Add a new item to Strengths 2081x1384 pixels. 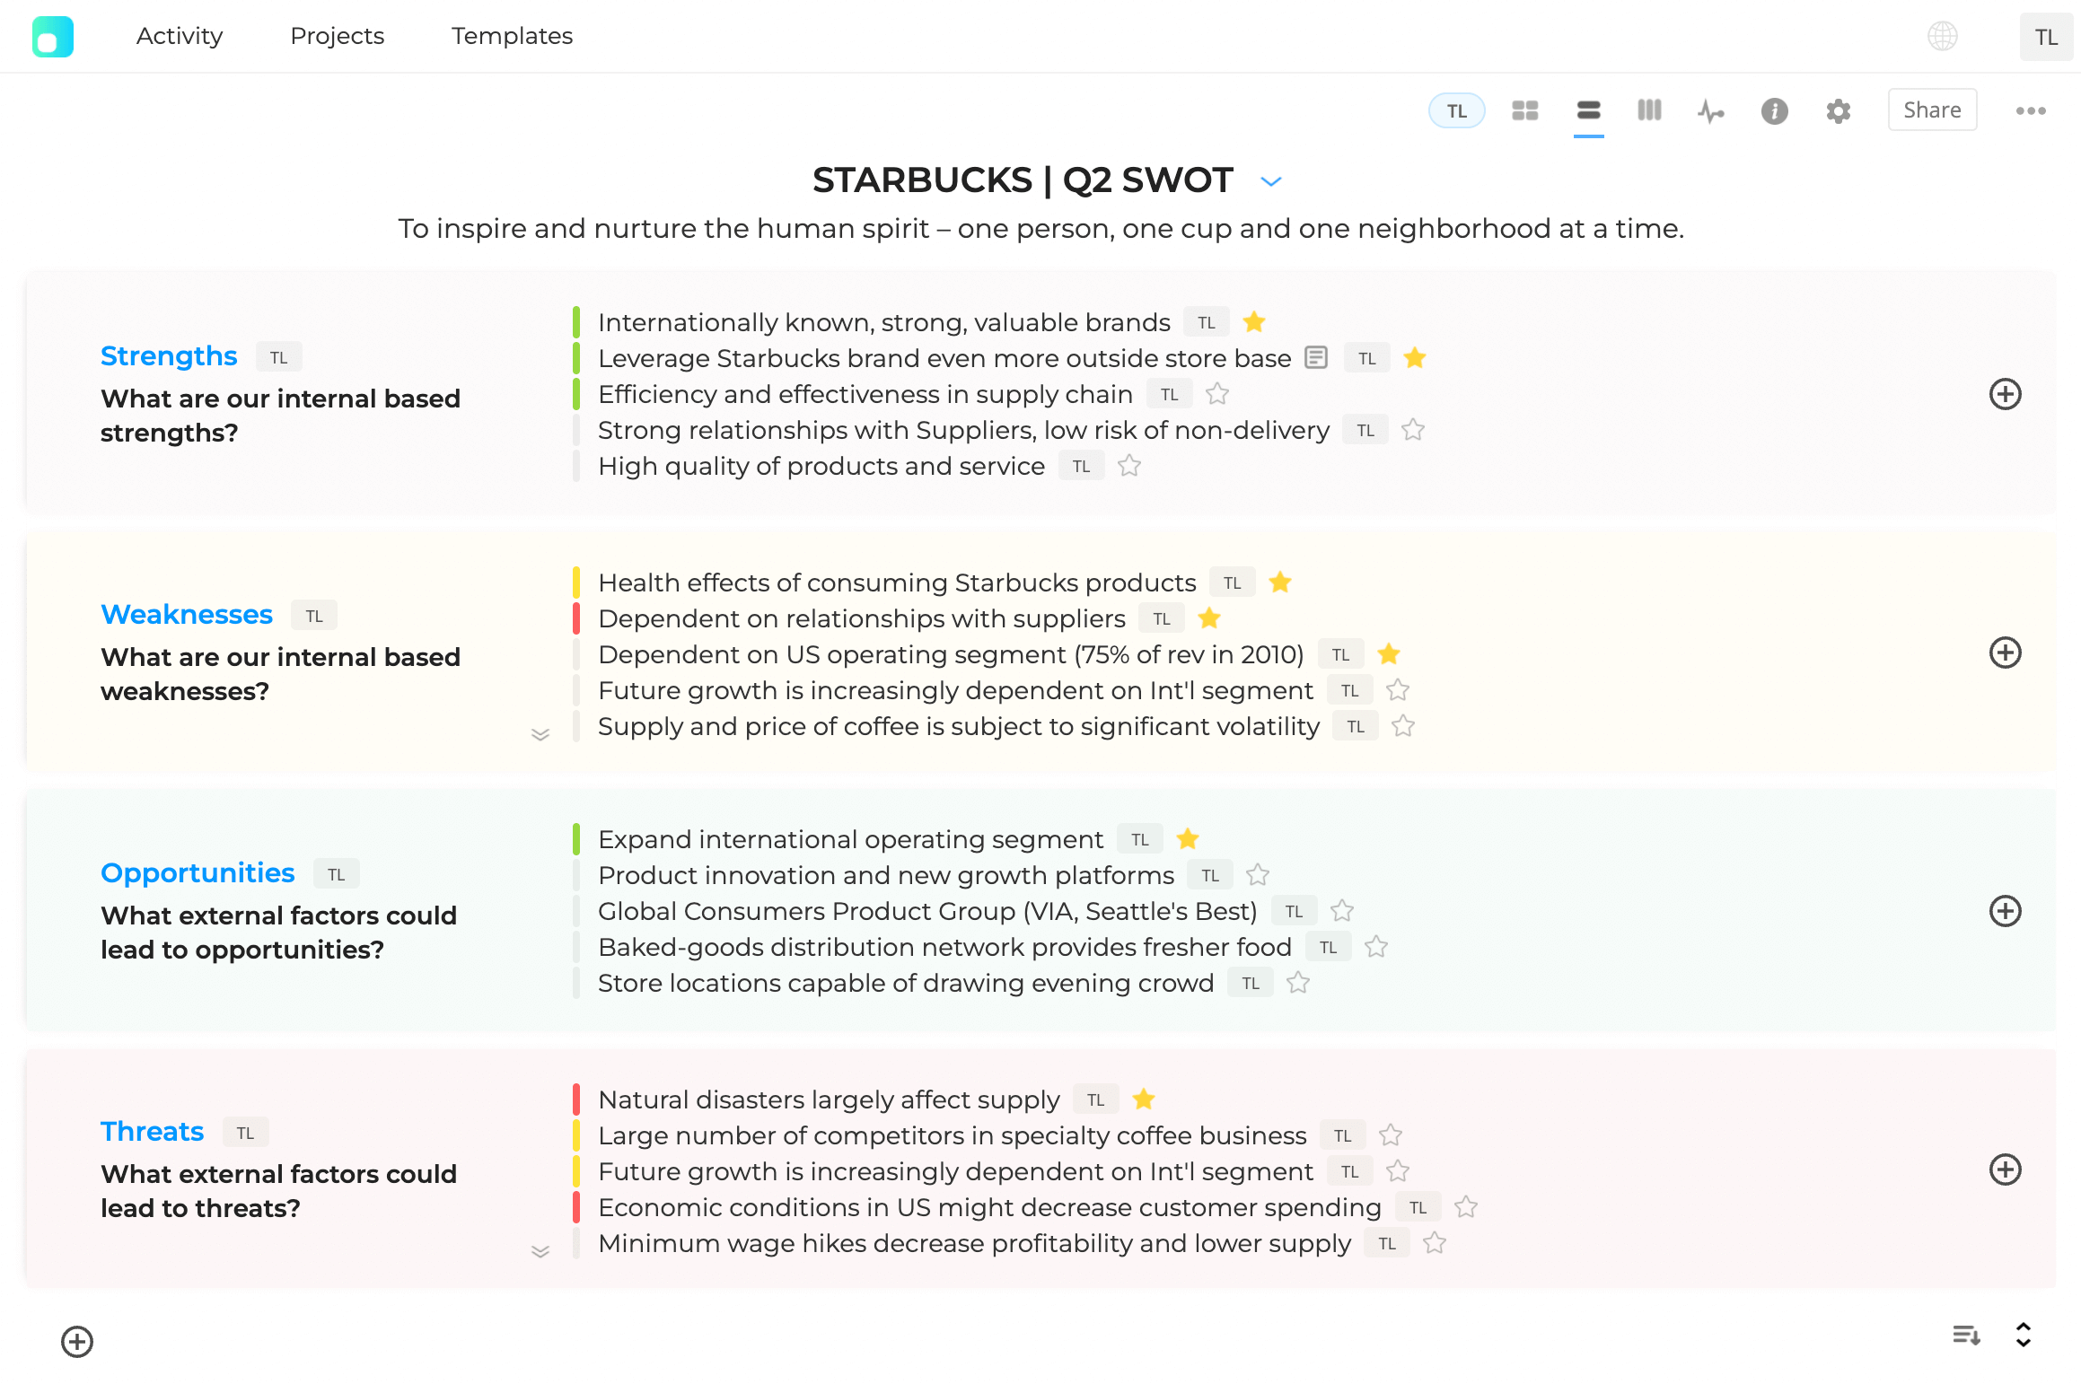[2006, 394]
